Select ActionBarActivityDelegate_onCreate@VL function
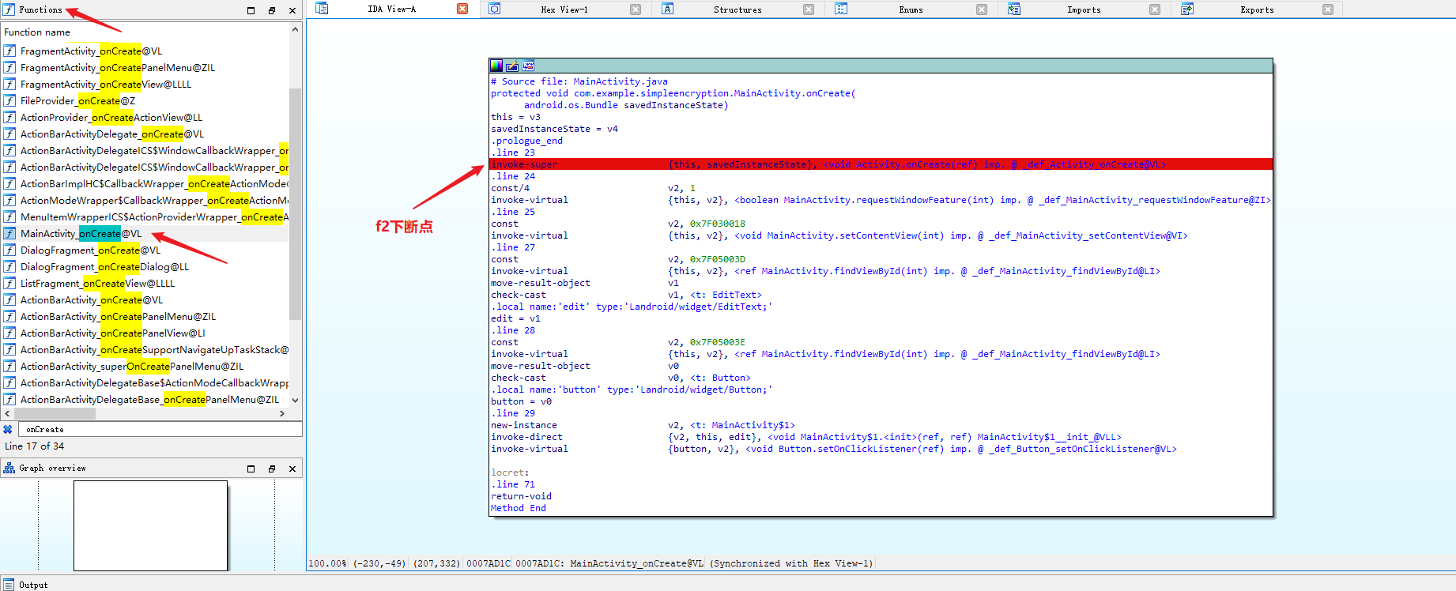1456x591 pixels. click(x=112, y=134)
